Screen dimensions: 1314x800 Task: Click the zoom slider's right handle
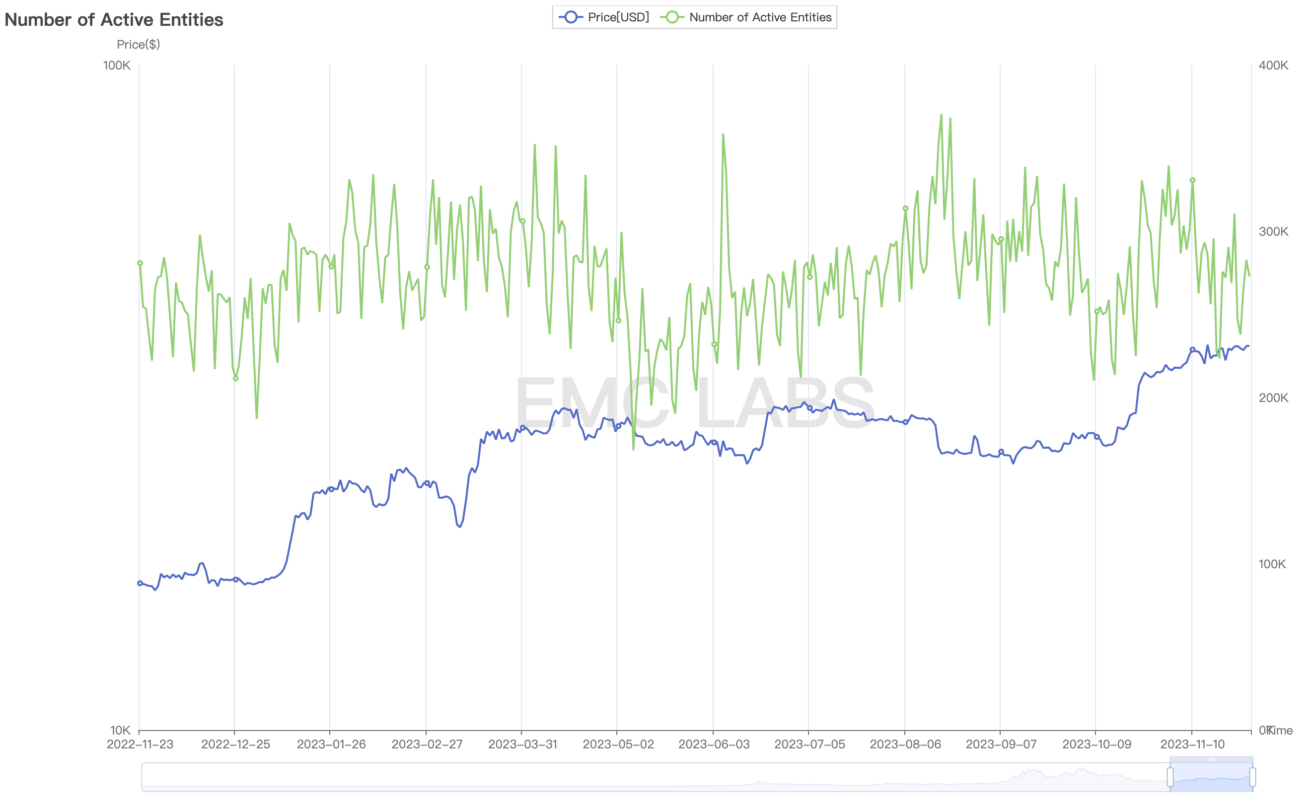click(x=1253, y=777)
